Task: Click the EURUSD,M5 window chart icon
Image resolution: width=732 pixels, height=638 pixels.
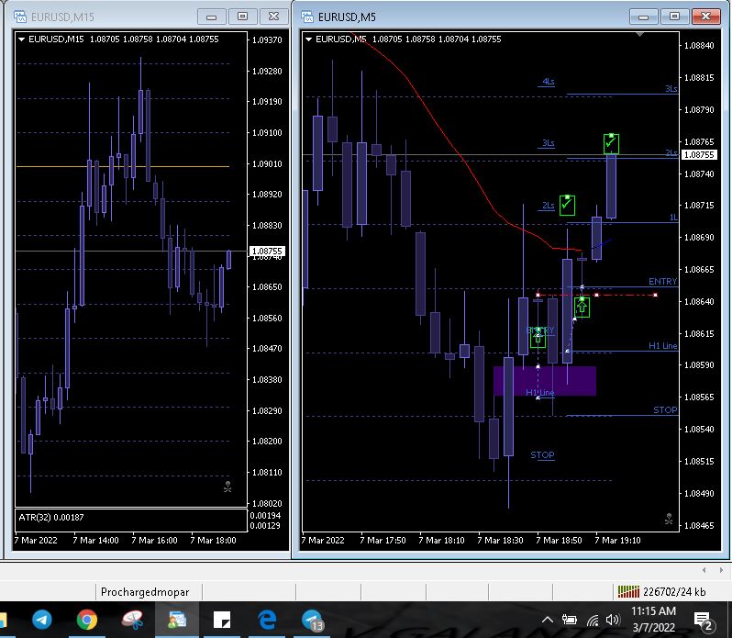Action: point(307,17)
